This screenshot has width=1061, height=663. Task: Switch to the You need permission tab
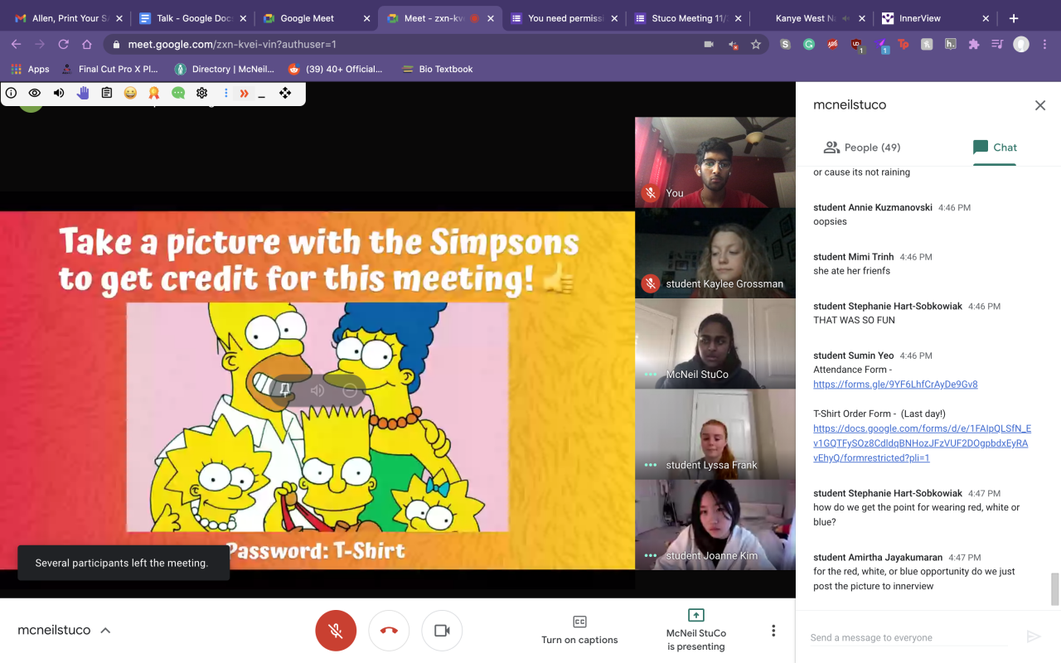(564, 18)
